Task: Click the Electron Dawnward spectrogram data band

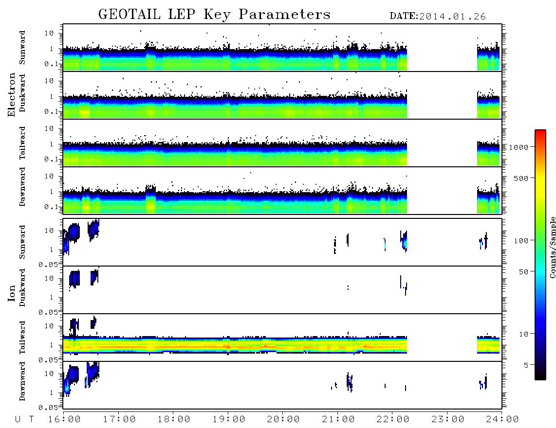Action: 235,202
